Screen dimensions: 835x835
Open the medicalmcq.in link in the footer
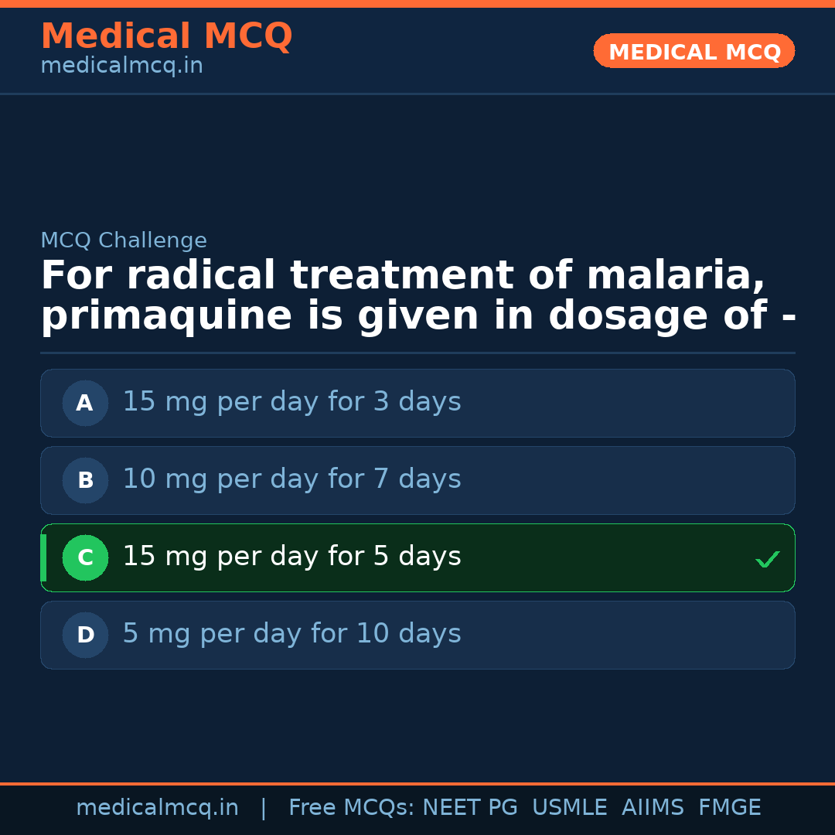click(157, 808)
